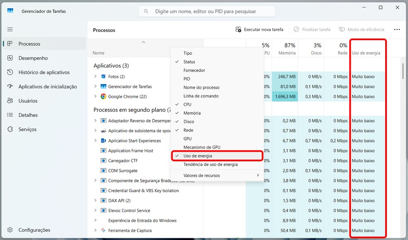
Task: Enable the GPU column option
Action: tap(187, 139)
